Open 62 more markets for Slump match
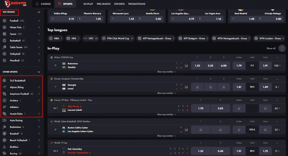Viewport: 288px width, 156px height. click(277, 108)
